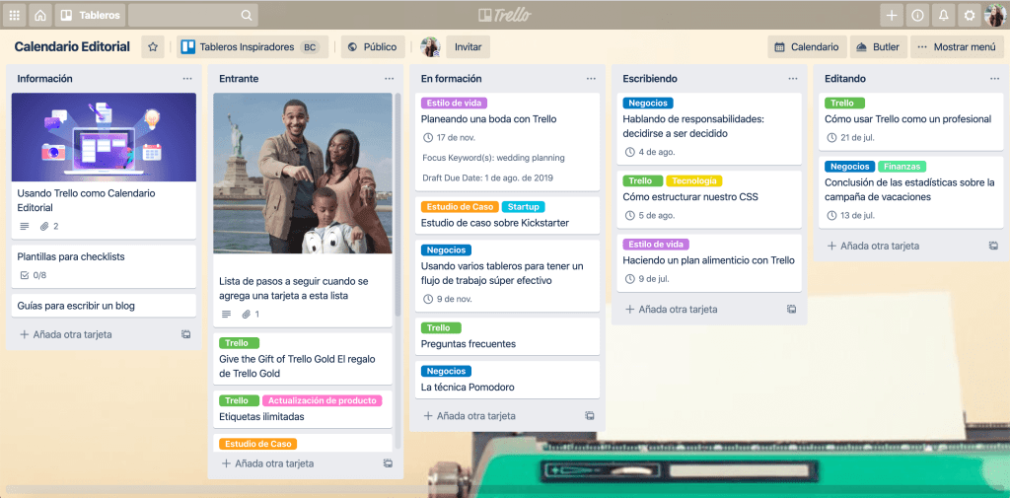Open the En formación list options menu
Image resolution: width=1010 pixels, height=498 pixels.
point(591,79)
